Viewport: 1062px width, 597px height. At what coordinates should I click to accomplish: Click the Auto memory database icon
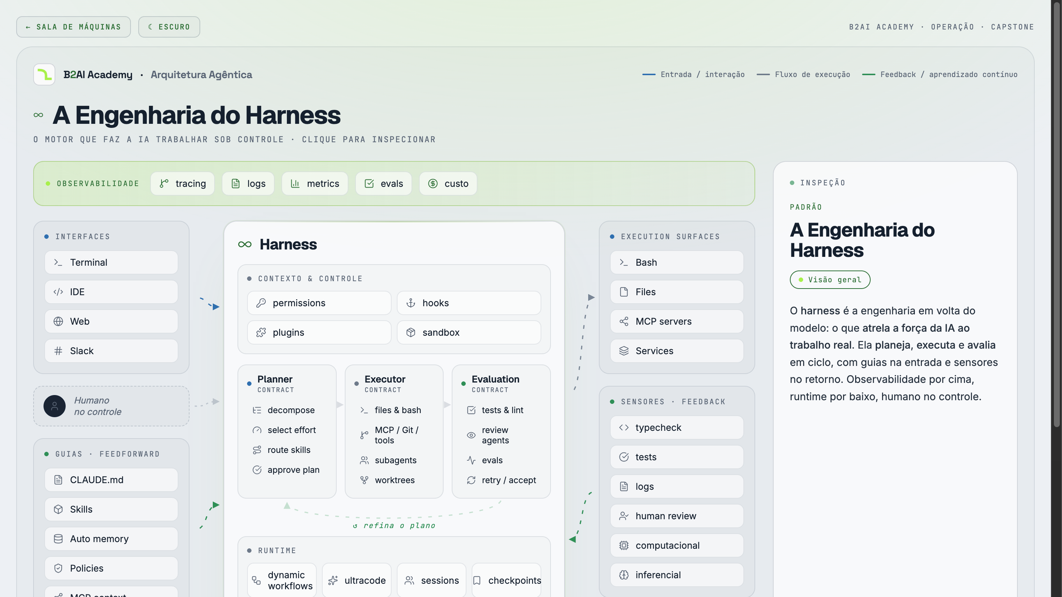[x=58, y=538]
